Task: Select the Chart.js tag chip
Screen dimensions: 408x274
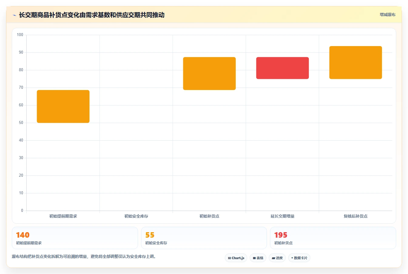Action: pyautogui.click(x=236, y=258)
